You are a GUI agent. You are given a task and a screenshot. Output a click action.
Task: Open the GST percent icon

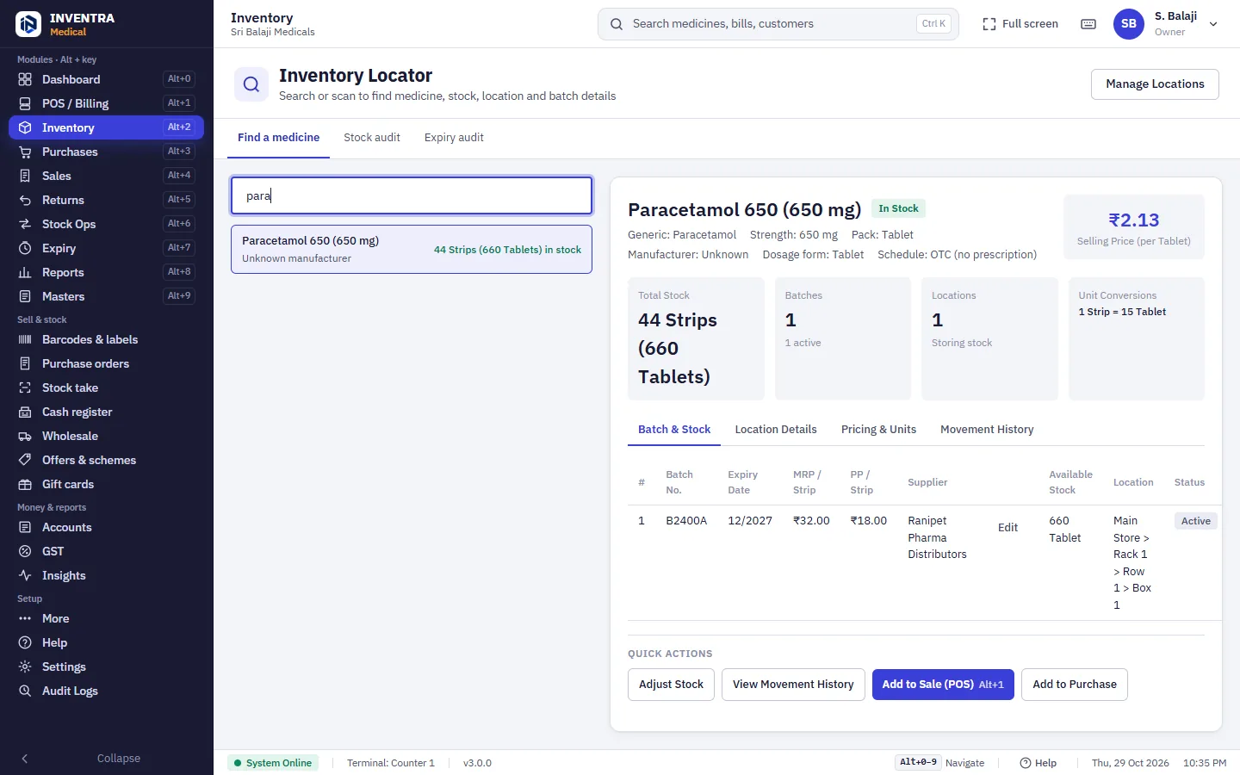[25, 551]
